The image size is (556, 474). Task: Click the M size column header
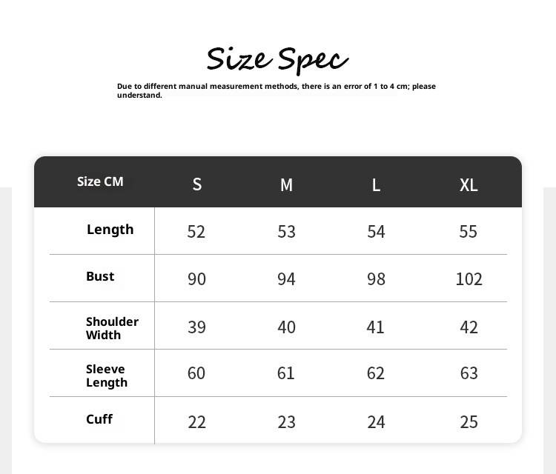click(x=286, y=184)
